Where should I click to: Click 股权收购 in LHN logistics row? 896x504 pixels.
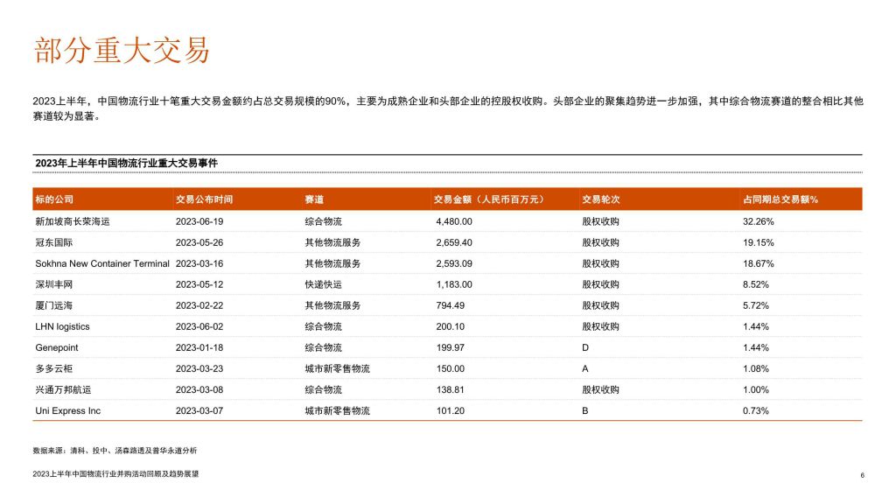pos(600,327)
